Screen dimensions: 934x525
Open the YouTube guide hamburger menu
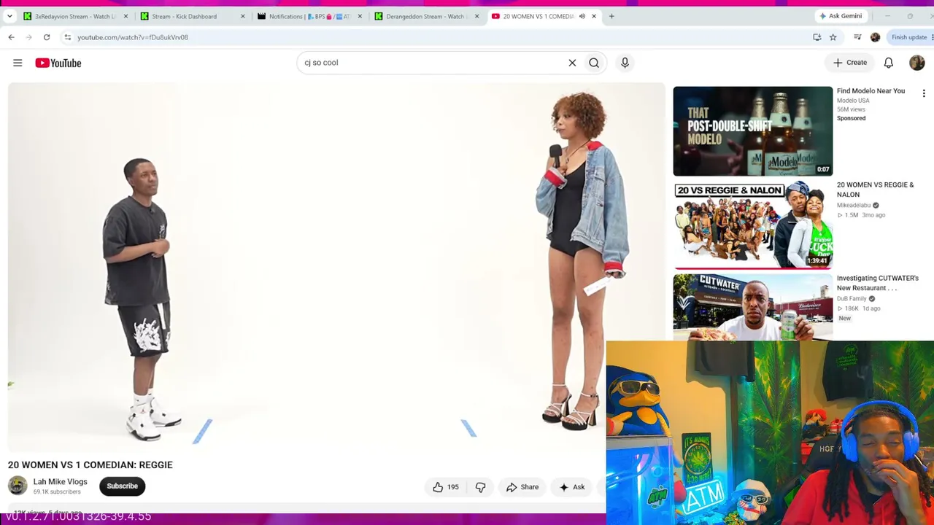click(x=18, y=63)
